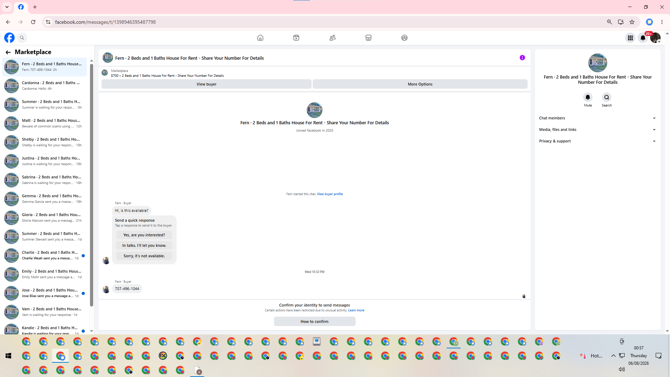Open the notifications bell icon
This screenshot has height=377, width=670.
tap(643, 38)
